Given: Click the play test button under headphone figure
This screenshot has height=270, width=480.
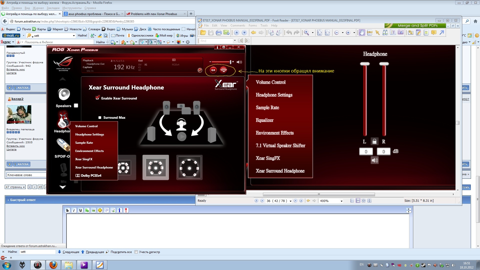Looking at the screenshot, I should click(182, 136).
